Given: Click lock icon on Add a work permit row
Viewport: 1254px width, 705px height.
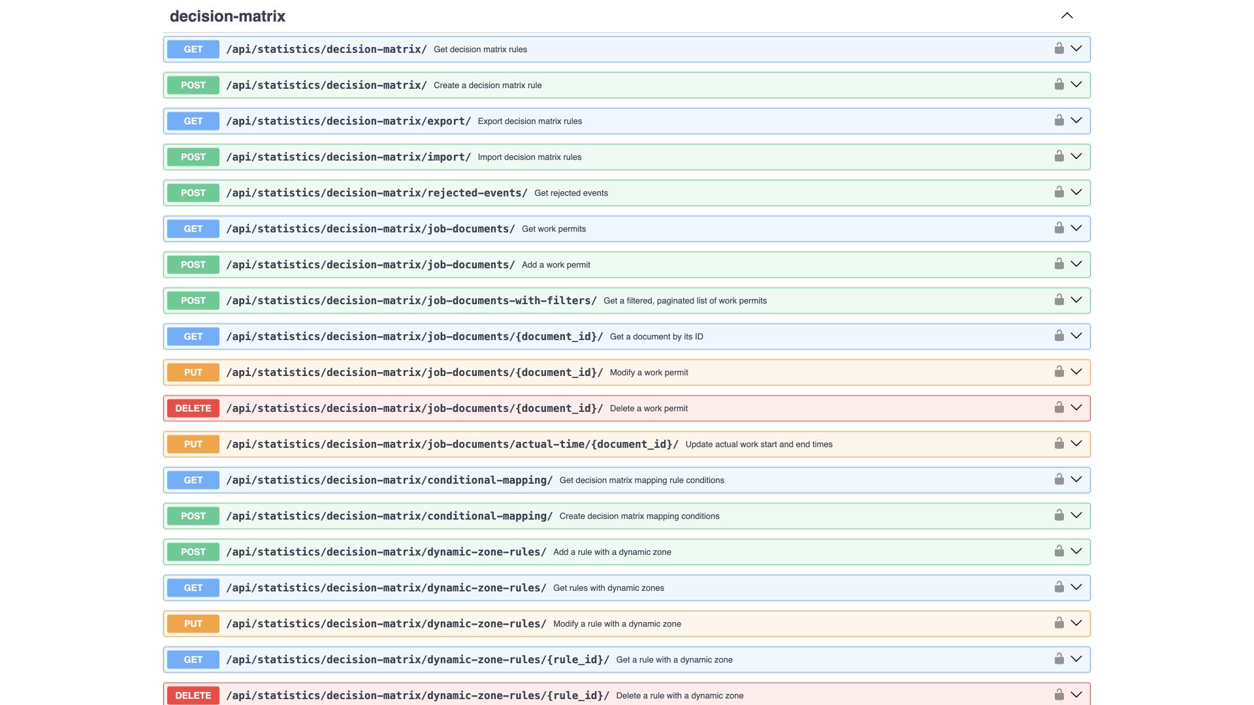Looking at the screenshot, I should click(x=1059, y=264).
